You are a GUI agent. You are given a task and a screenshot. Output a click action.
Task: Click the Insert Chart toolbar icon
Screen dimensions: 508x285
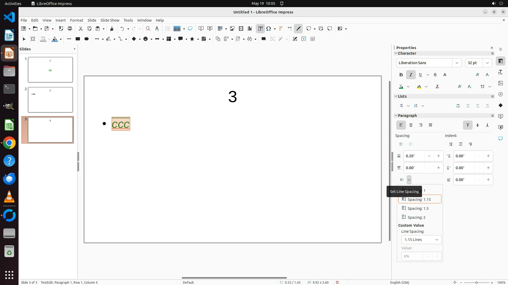[250, 29]
